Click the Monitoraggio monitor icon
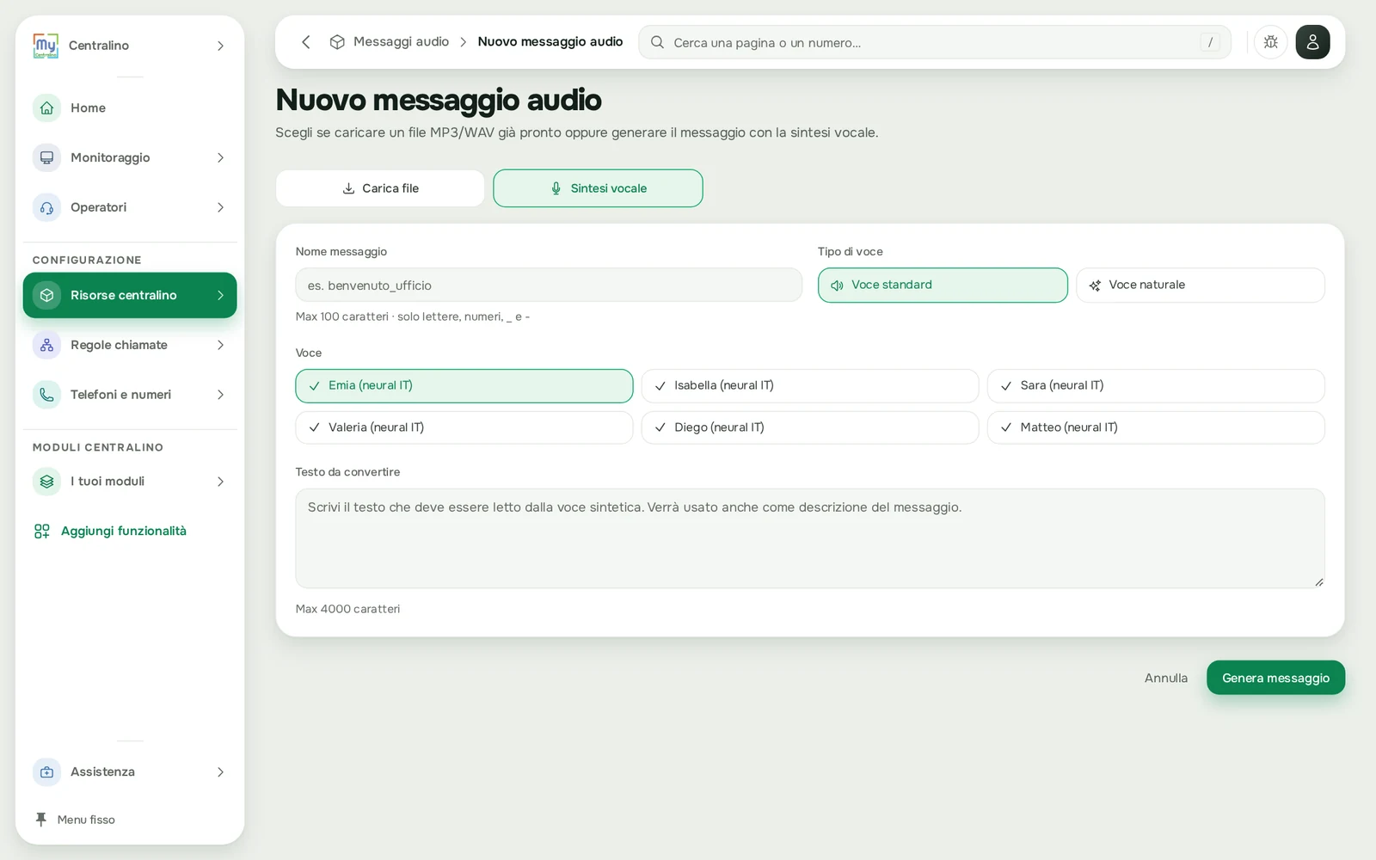Image resolution: width=1376 pixels, height=860 pixels. click(46, 157)
